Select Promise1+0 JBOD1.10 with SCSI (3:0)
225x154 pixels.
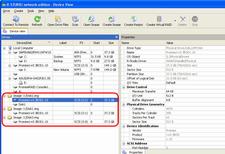point(60,122)
